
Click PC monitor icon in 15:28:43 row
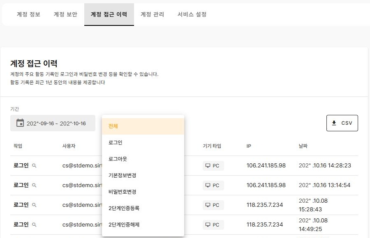(208, 205)
